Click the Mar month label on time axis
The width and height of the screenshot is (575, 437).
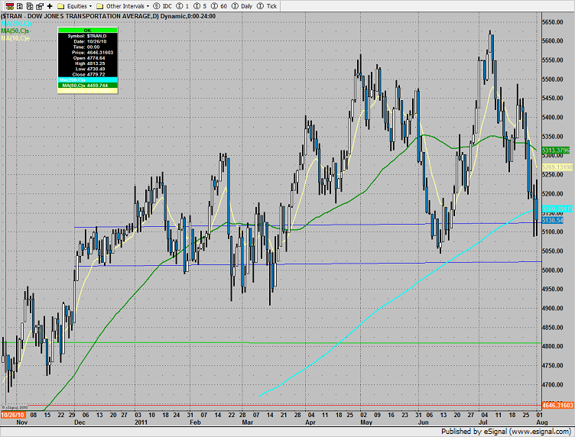point(248,422)
